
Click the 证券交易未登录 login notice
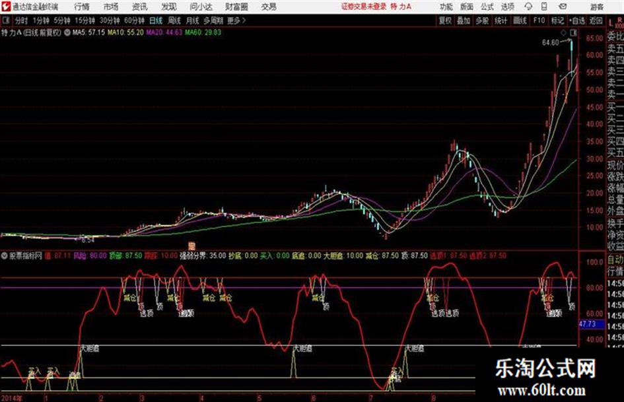[x=364, y=7]
